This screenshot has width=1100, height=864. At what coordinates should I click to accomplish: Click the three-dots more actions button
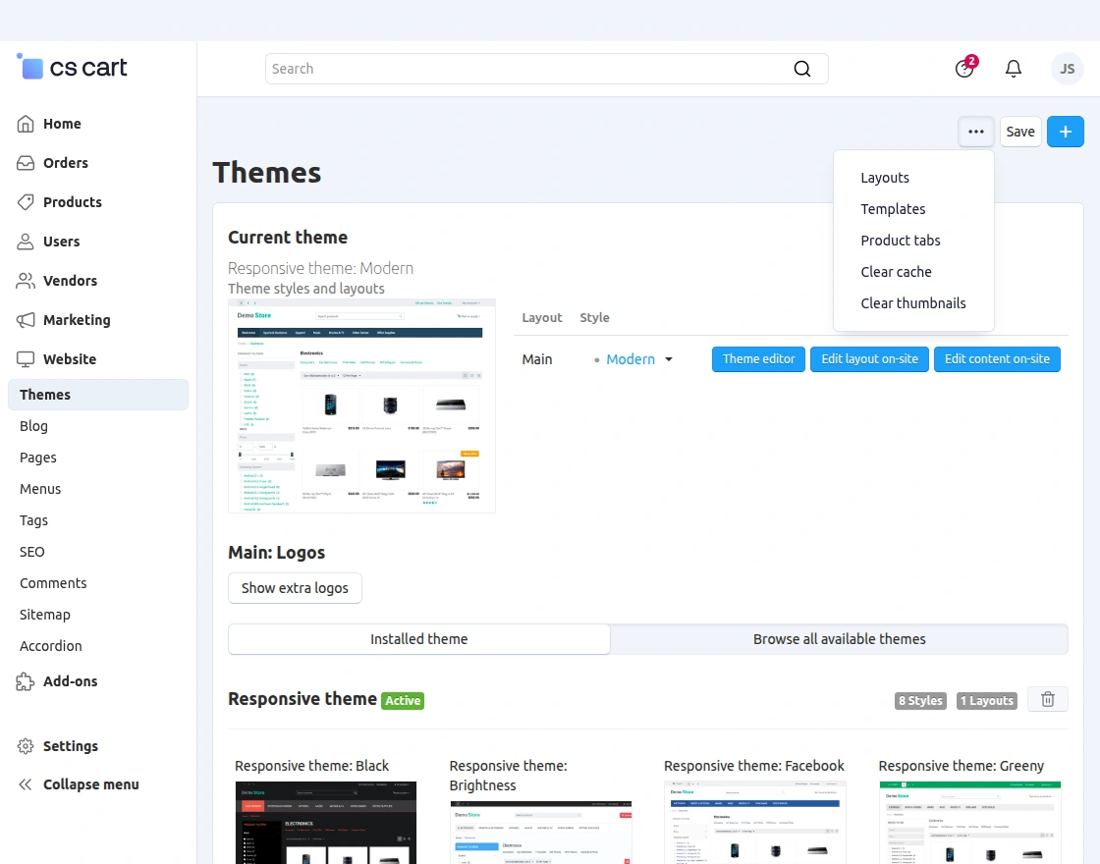(x=976, y=132)
